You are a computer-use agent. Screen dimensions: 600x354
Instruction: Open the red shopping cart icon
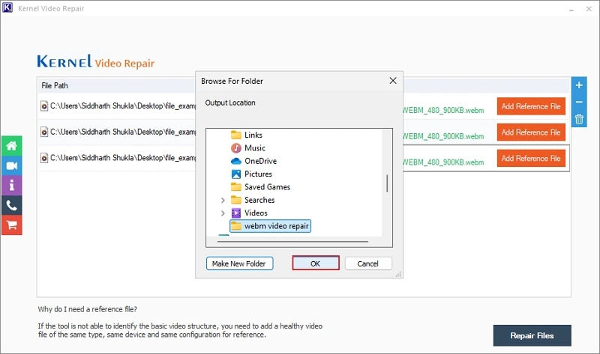click(x=11, y=225)
